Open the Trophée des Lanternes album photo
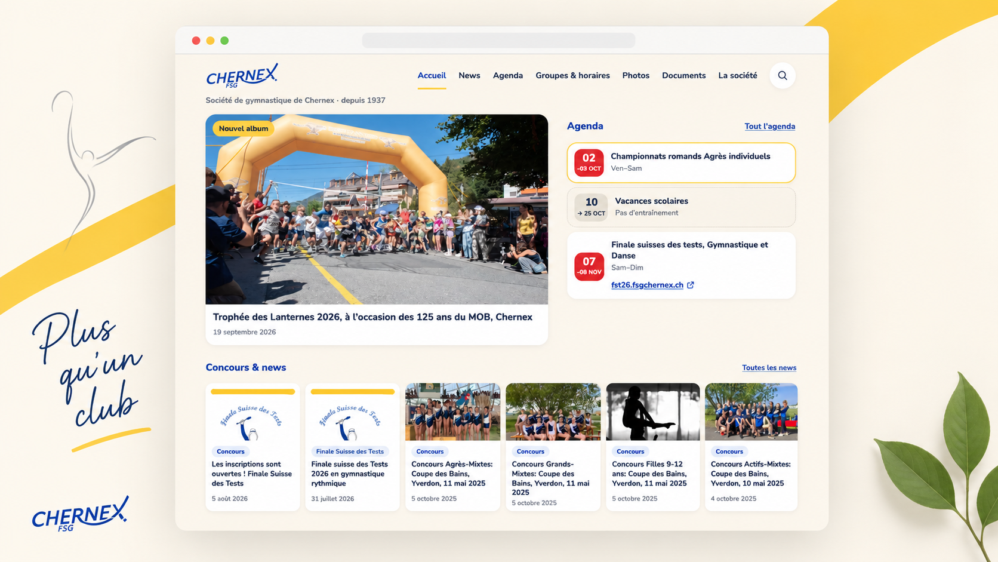 (x=377, y=210)
